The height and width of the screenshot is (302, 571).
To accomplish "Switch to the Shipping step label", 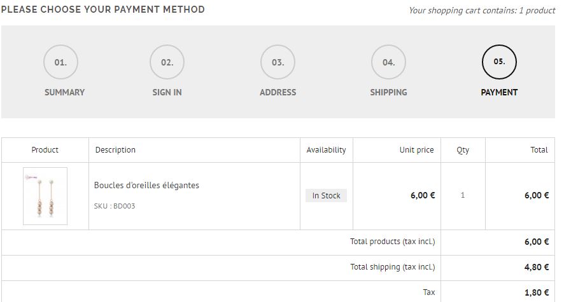I will [388, 92].
